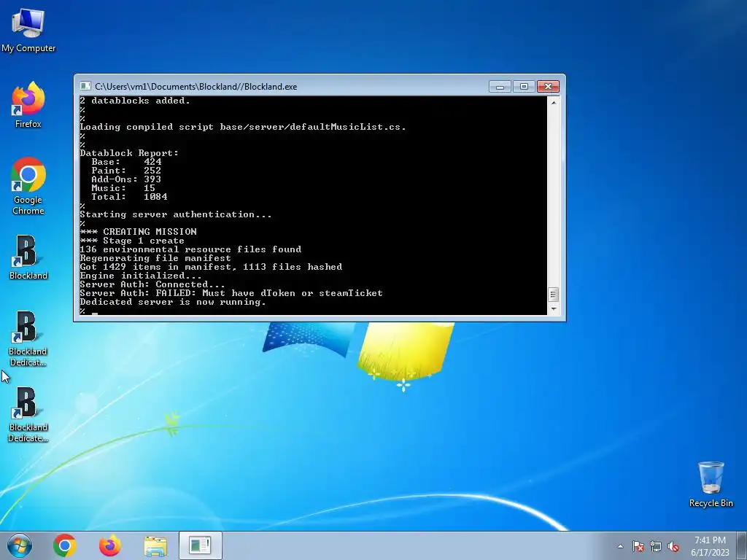Click the 'Dedicated server is now running.' line
The image size is (747, 560).
point(173,302)
